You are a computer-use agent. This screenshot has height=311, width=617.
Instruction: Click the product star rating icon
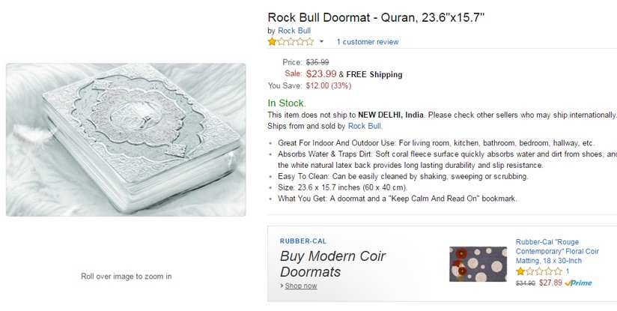pyautogui.click(x=290, y=42)
